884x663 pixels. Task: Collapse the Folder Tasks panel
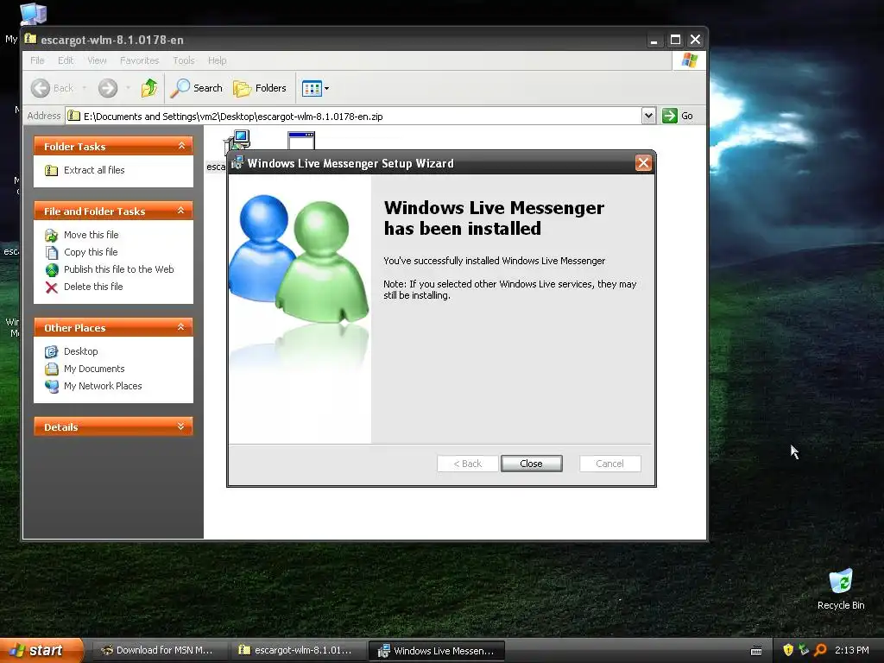point(181,146)
